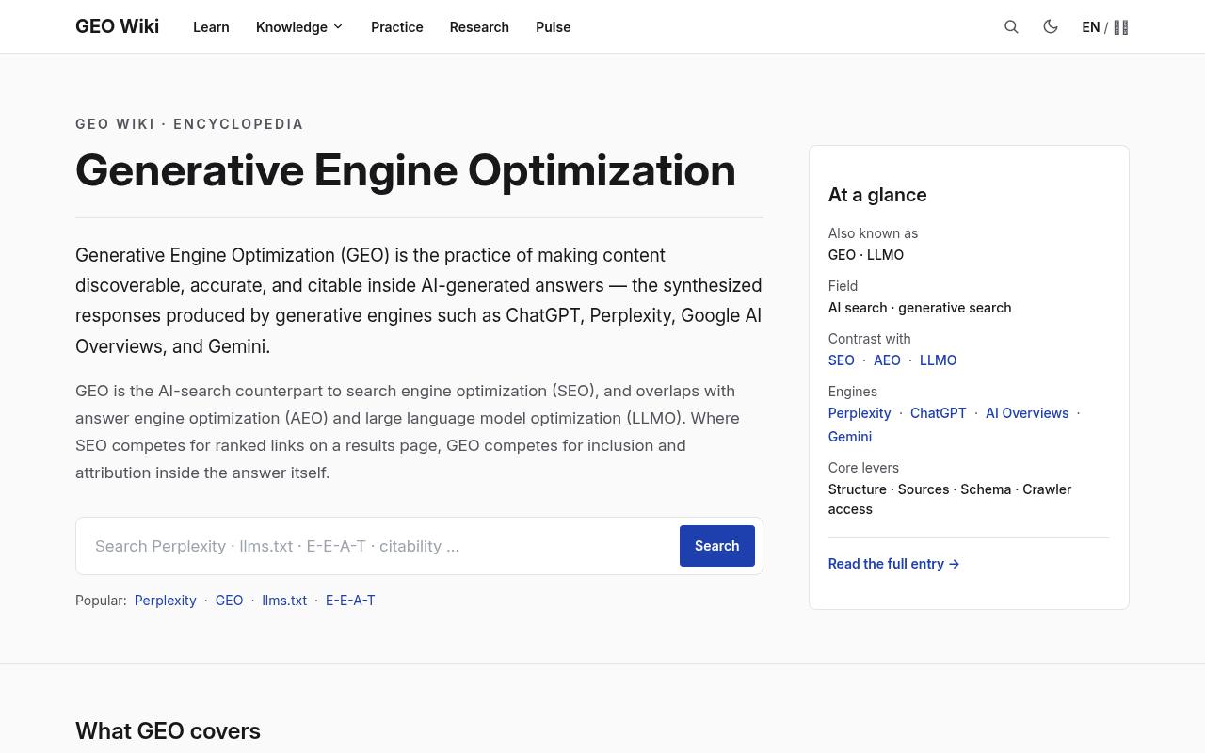Go to the Practice section

396,27
